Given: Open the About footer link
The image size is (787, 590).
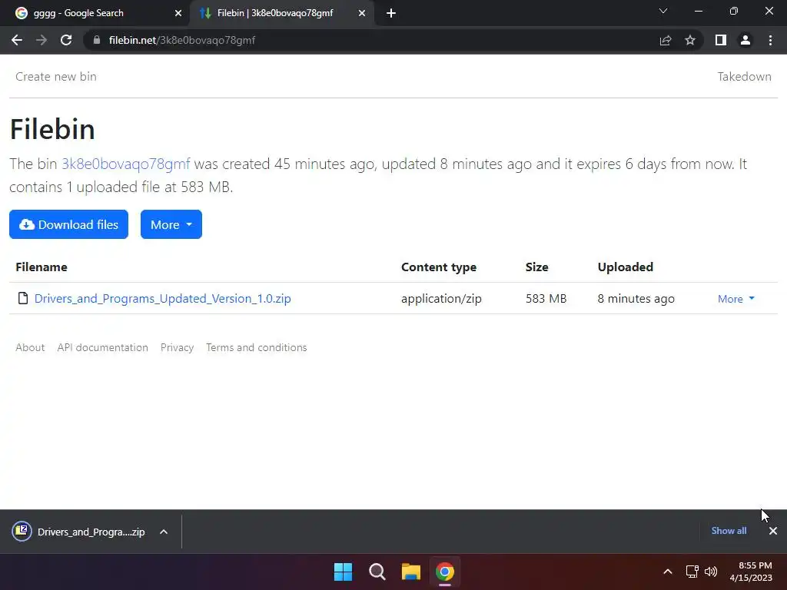Looking at the screenshot, I should (x=30, y=347).
